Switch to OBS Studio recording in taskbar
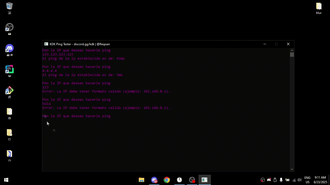Image resolution: width=330 pixels, height=185 pixels. 192,180
